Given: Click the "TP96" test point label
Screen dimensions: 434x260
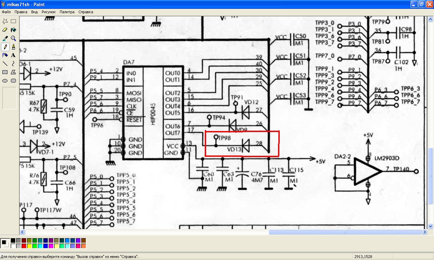Looking at the screenshot, I should point(97,125).
